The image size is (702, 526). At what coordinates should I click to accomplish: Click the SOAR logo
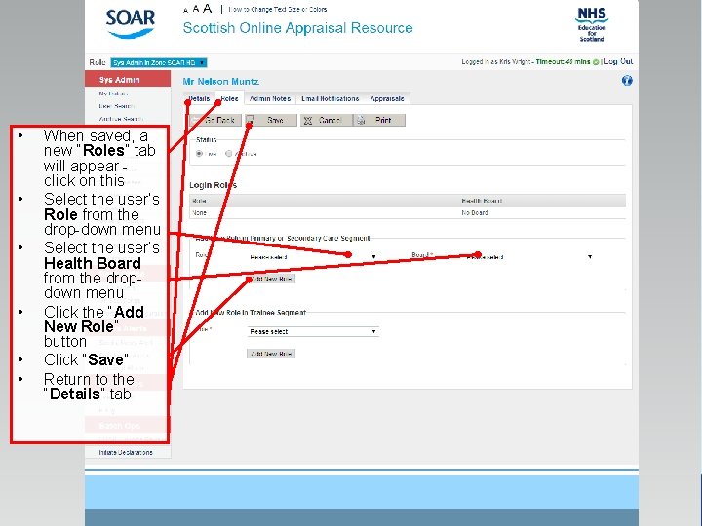coord(131,23)
